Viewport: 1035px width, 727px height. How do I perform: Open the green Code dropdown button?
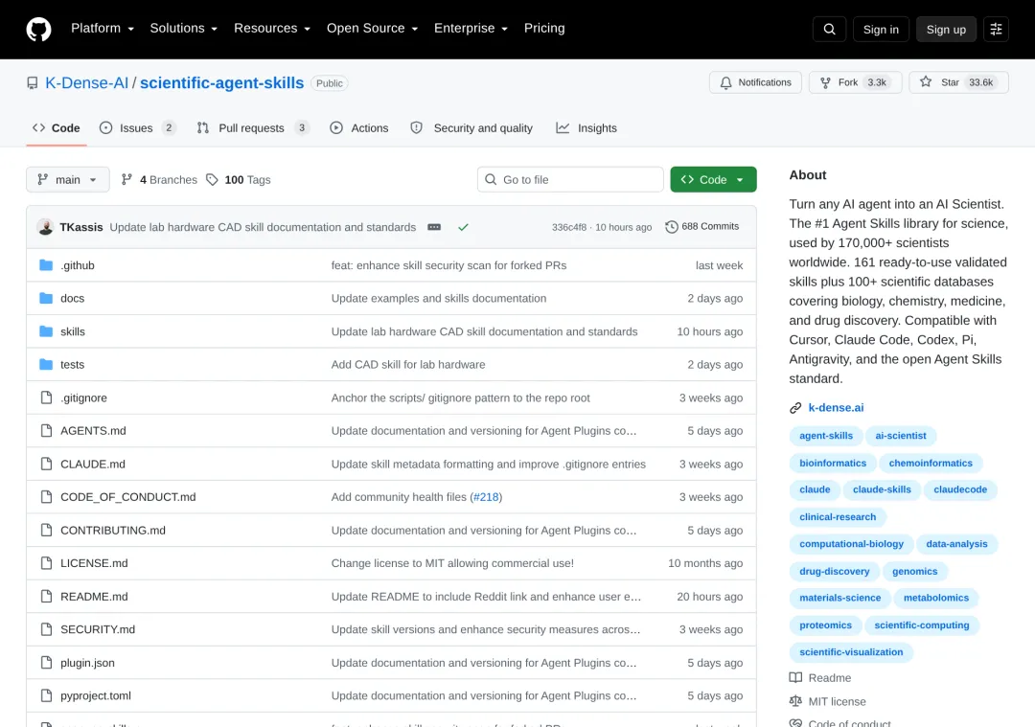[x=713, y=179]
